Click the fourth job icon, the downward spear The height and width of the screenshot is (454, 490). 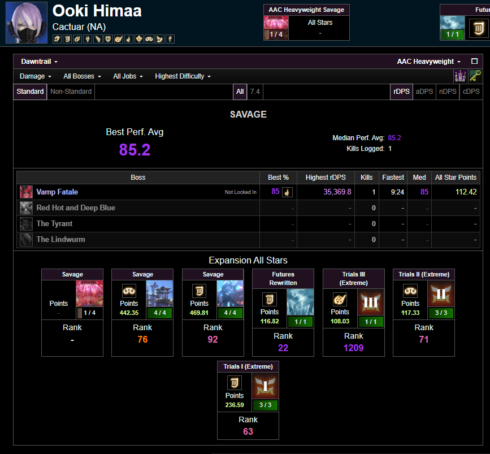tap(88, 39)
